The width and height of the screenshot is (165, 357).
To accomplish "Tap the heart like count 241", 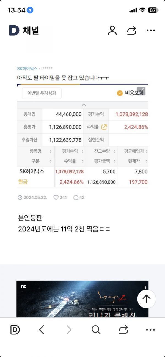I will point(60,197).
